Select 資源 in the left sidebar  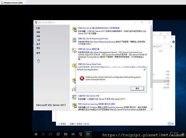point(38,44)
